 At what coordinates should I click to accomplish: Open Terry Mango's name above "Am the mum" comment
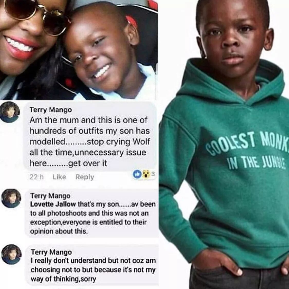point(51,110)
